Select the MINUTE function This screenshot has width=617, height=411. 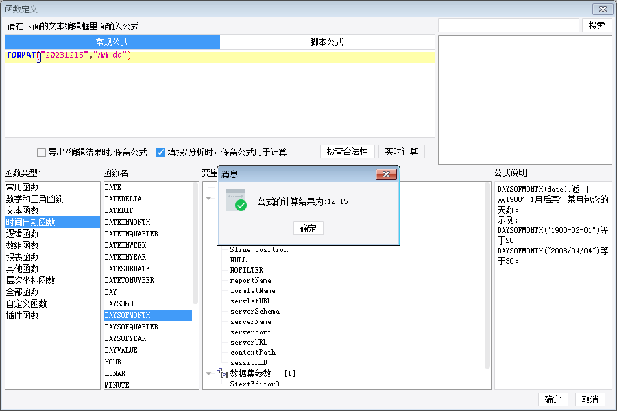(x=148, y=385)
